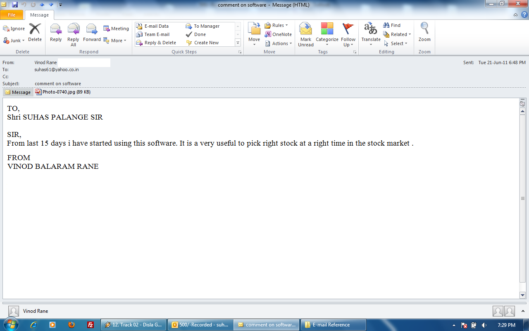
Task: Apply the E-mail Data quick step
Action: pyautogui.click(x=152, y=26)
